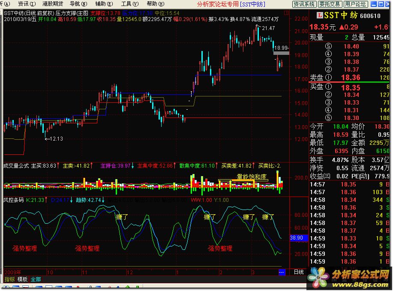Screen dimensions: 393x291
Task: Select the sell-2 price 18.37
Action: click(351, 69)
